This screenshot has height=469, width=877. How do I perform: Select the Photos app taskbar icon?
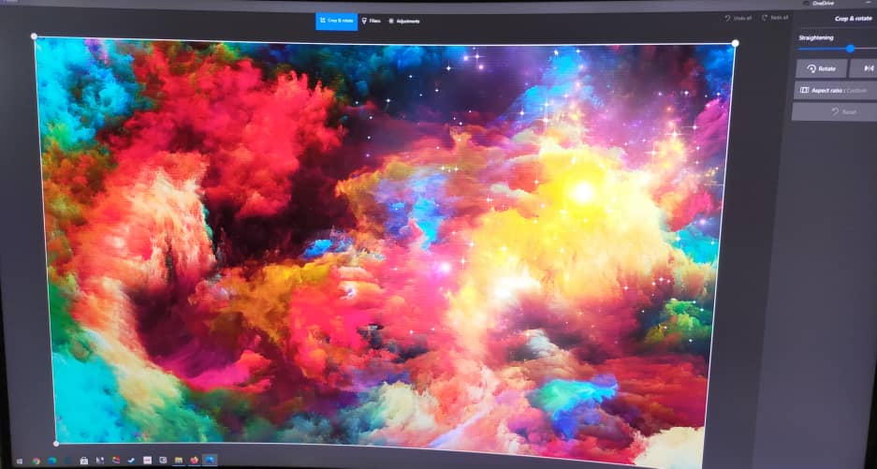pyautogui.click(x=210, y=460)
